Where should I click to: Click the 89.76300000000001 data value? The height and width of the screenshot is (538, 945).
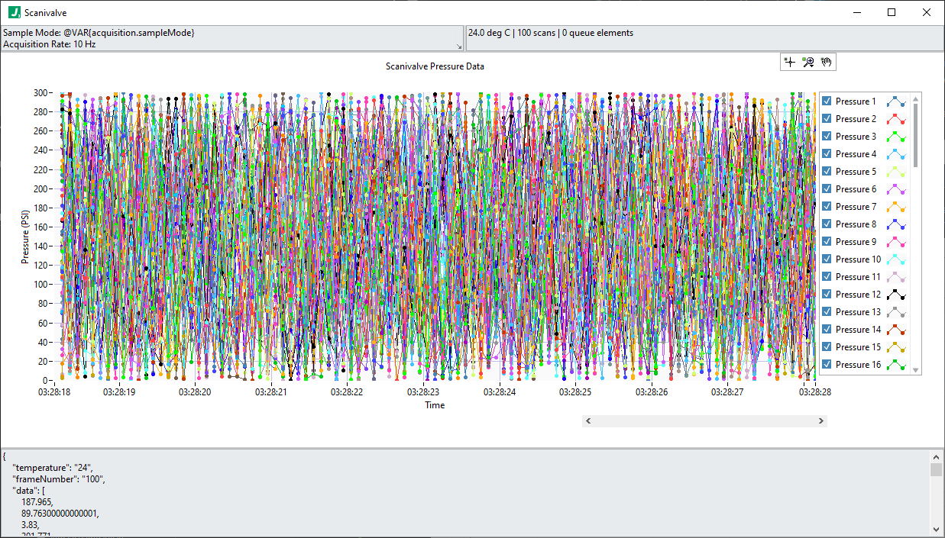tap(60, 514)
